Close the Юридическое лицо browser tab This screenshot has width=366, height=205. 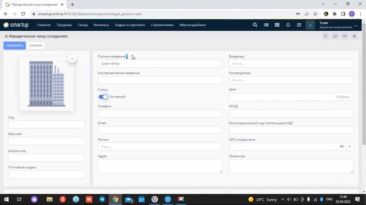62,5
